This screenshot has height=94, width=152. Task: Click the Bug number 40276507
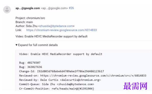tap(34, 63)
